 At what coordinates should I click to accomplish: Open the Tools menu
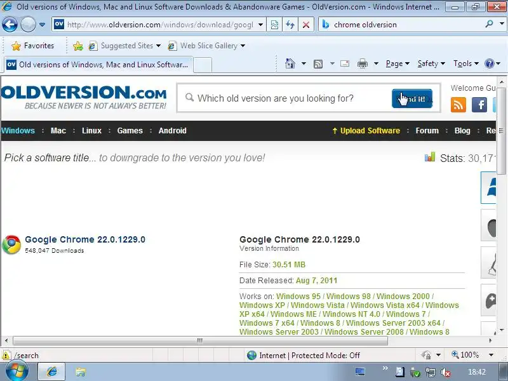click(466, 63)
